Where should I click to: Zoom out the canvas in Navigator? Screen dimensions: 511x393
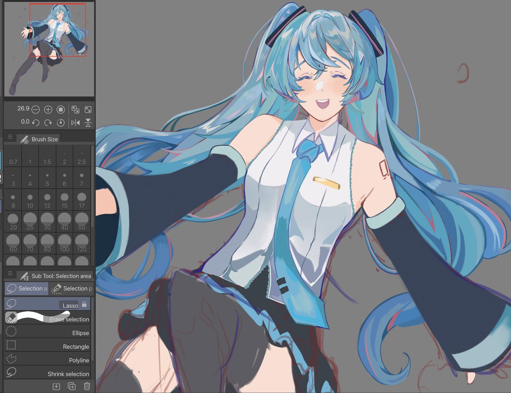pyautogui.click(x=36, y=110)
